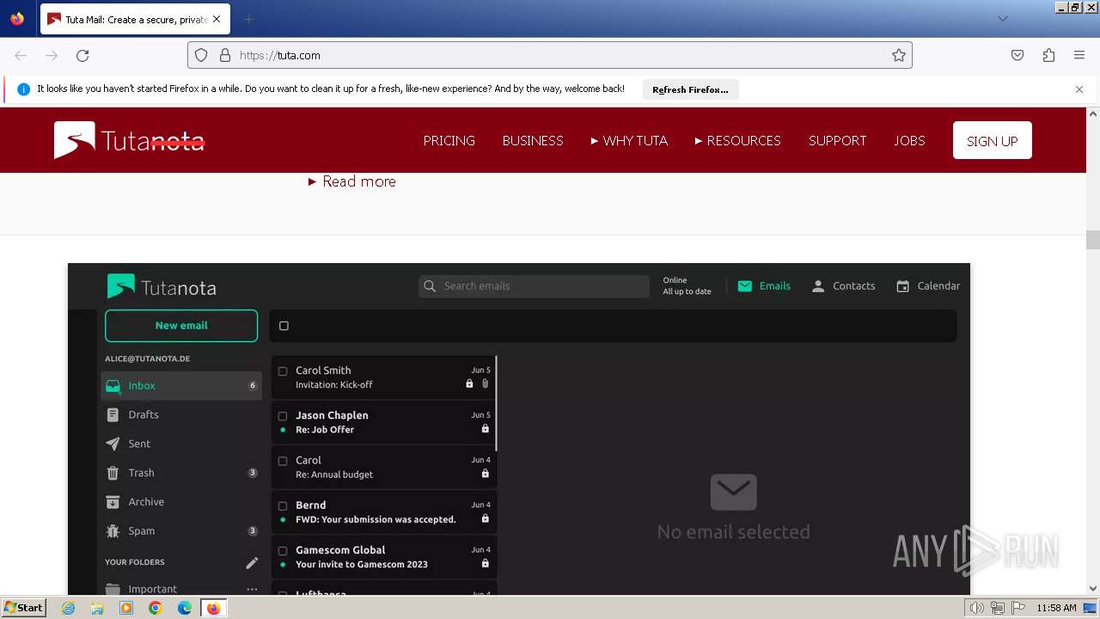Open Microsoft Edge from the taskbar
The height and width of the screenshot is (619, 1100).
(x=185, y=608)
